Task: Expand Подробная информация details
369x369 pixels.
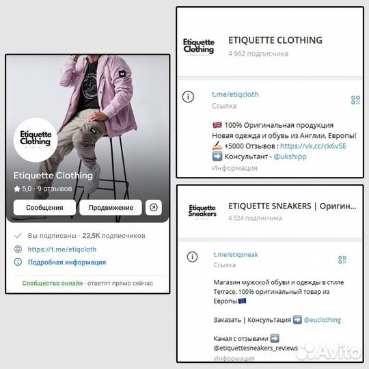Action: click(67, 262)
